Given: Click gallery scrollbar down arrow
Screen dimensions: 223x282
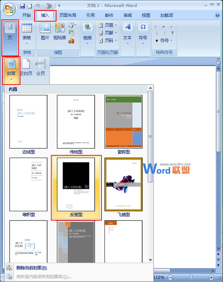Looking at the screenshot, I should (x=151, y=260).
